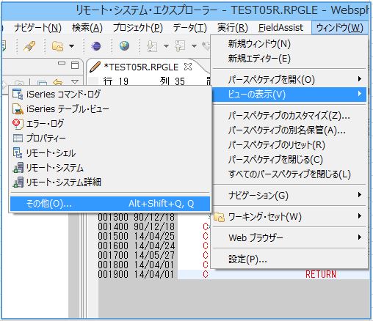373x321 pixels.
Task: Click the flashlight search toolbar icon
Action: (29, 46)
